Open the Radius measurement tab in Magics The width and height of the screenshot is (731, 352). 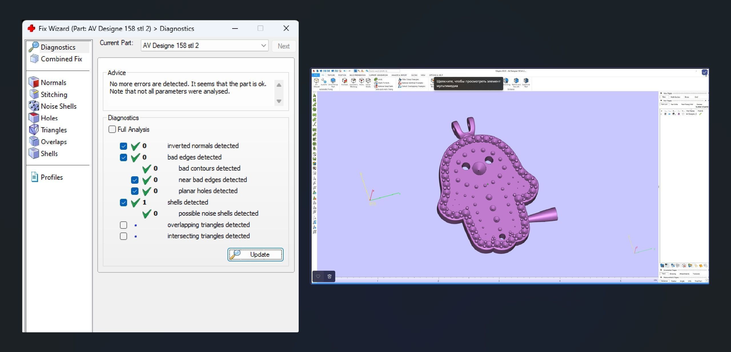tap(674, 281)
